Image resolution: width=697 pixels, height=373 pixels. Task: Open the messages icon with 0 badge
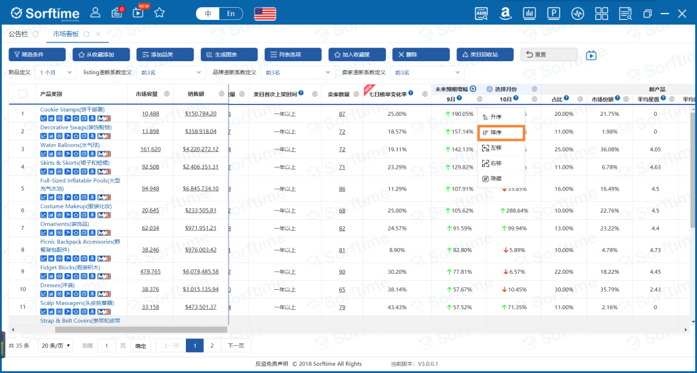117,13
